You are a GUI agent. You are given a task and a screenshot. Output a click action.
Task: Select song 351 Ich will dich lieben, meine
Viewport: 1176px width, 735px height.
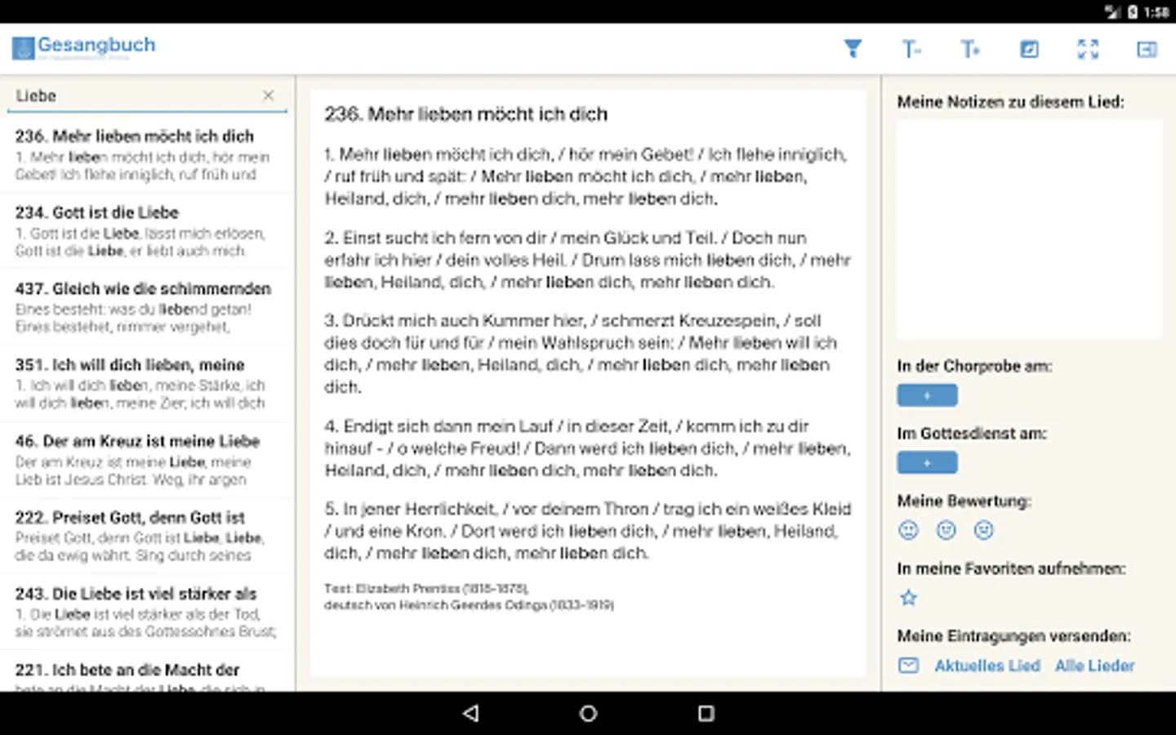click(x=147, y=383)
